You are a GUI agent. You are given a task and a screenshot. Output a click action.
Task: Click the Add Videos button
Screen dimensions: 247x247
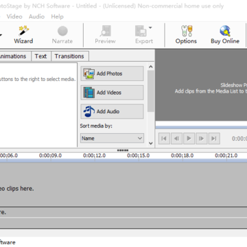112,93
